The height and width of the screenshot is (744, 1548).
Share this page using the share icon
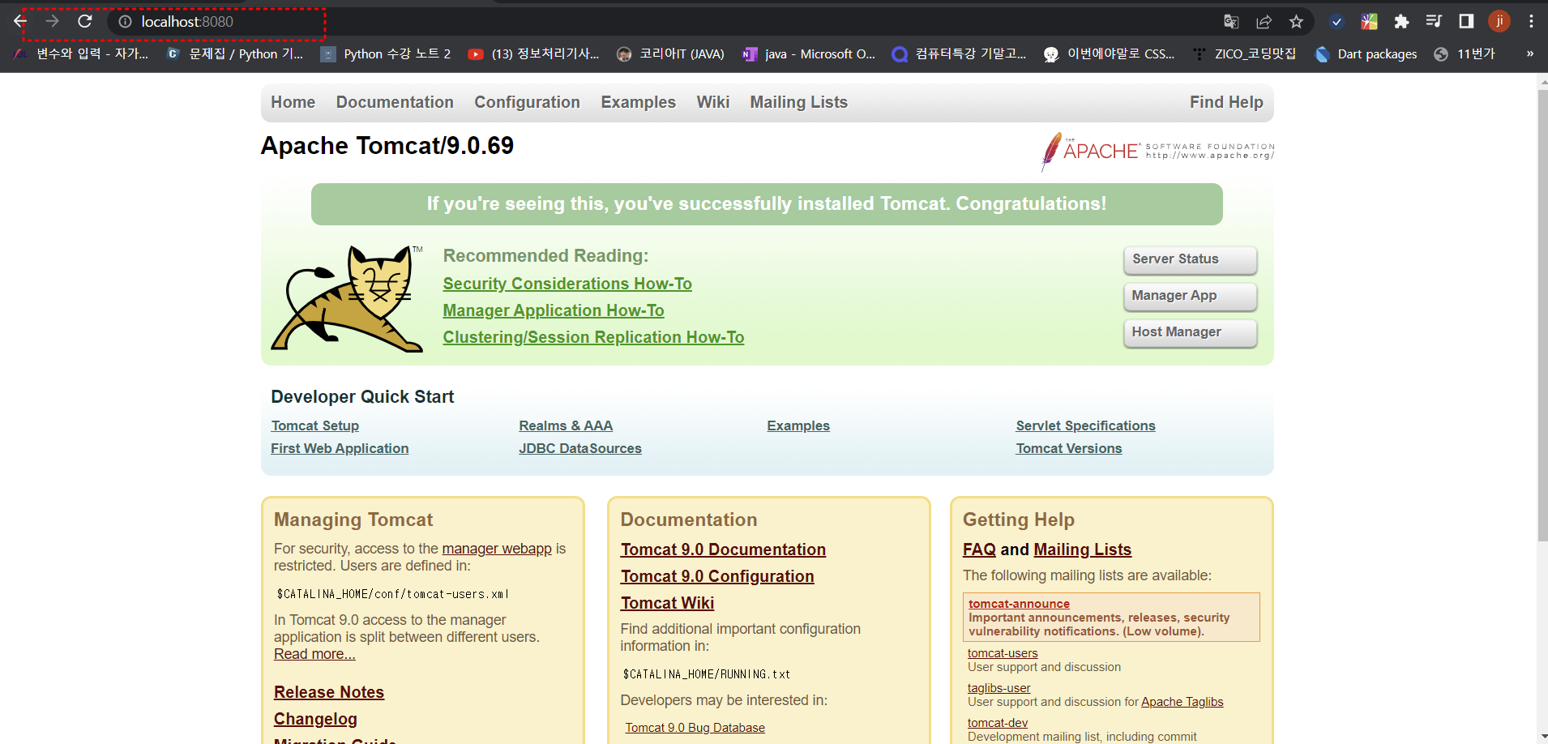coord(1264,22)
